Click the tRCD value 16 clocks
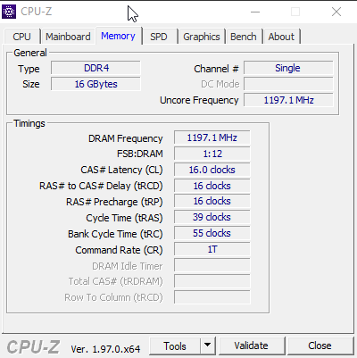 pyautogui.click(x=212, y=186)
